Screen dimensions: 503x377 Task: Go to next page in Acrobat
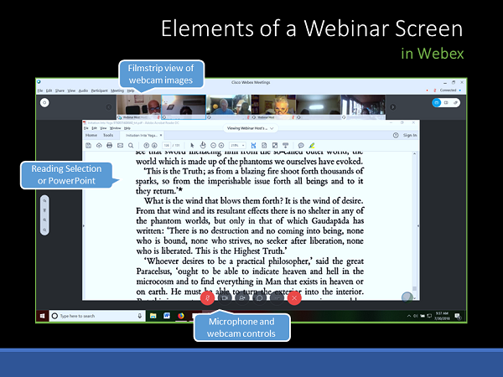pyautogui.click(x=154, y=146)
